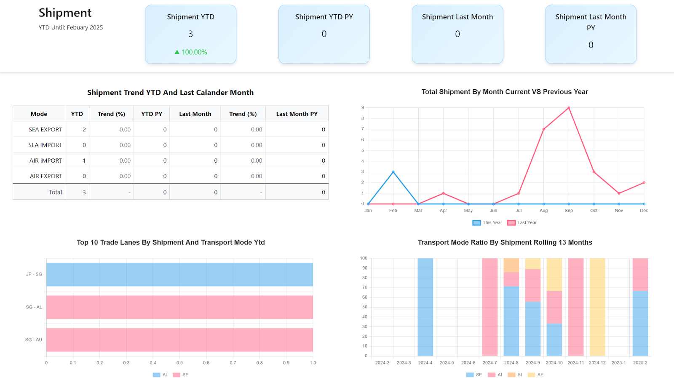Image resolution: width=674 pixels, height=388 pixels.
Task: Click the 2024-12 yellow stacked bar
Action: point(597,307)
